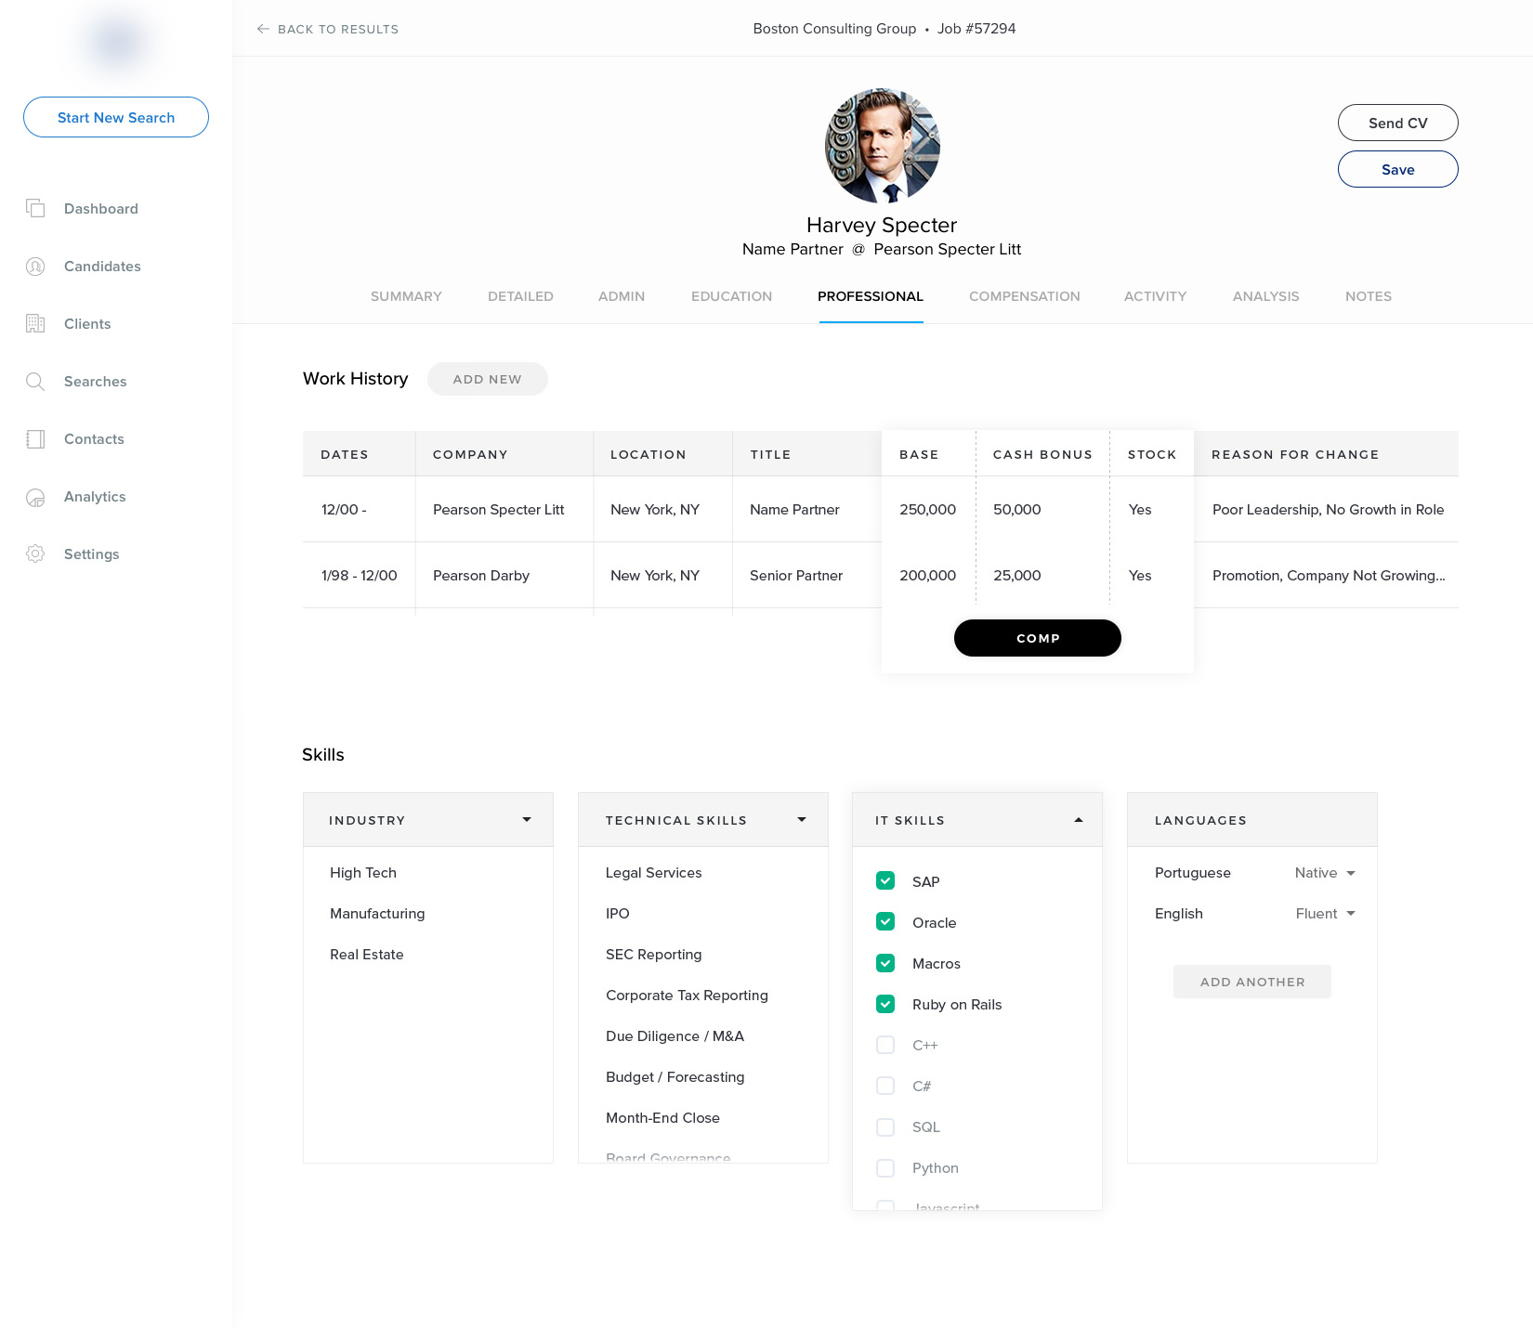The height and width of the screenshot is (1328, 1533).
Task: Check the Python skill checkbox
Action: pos(885,1167)
